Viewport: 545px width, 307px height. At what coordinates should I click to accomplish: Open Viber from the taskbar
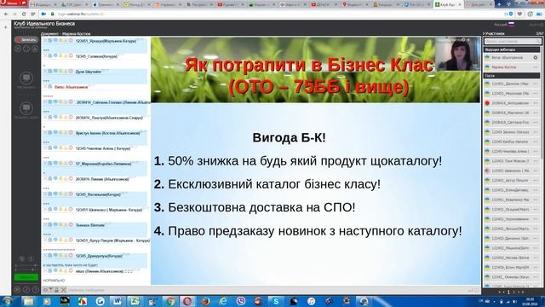click(241, 301)
